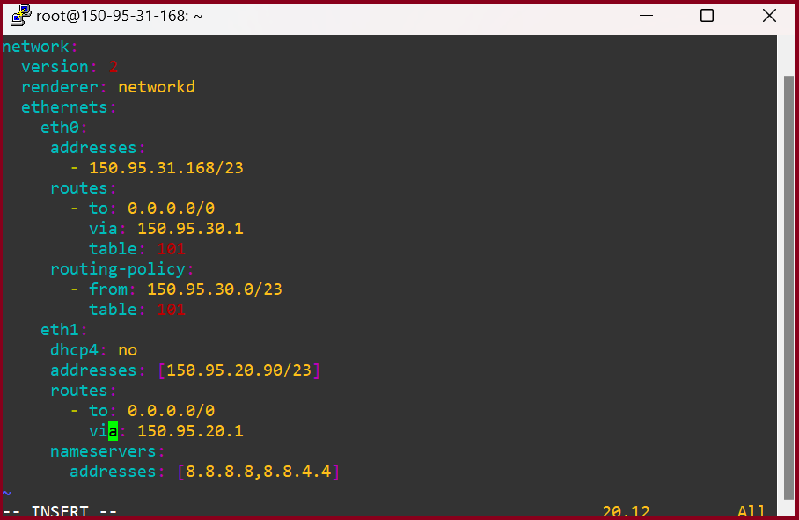This screenshot has height=520, width=799.
Task: Click the 'version' key
Action: coord(55,67)
